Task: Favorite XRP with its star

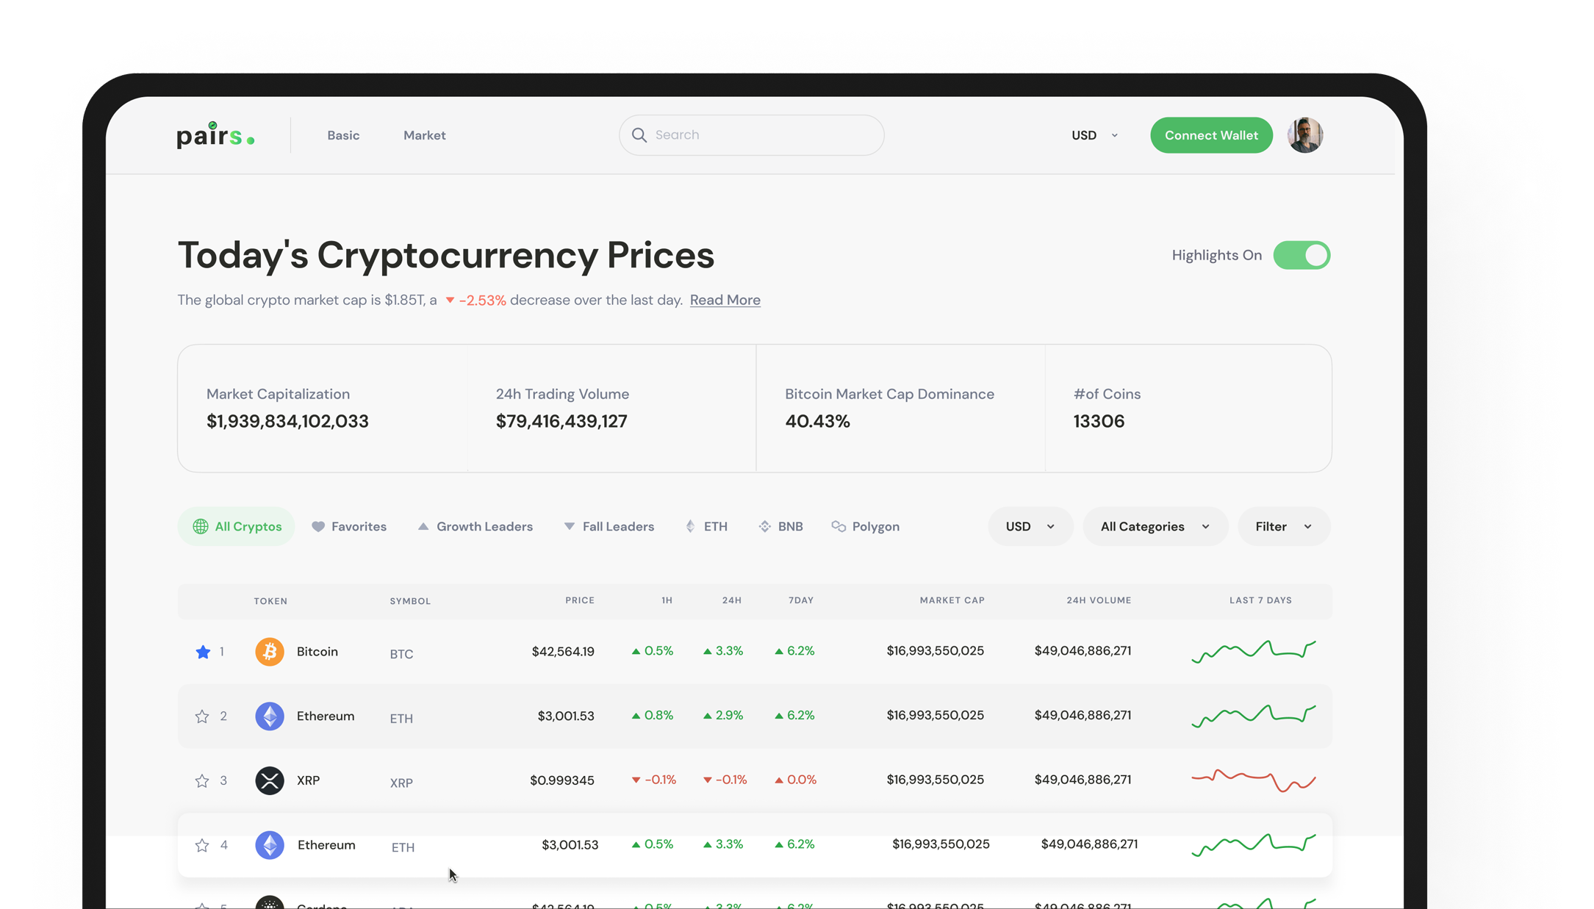Action: [202, 780]
